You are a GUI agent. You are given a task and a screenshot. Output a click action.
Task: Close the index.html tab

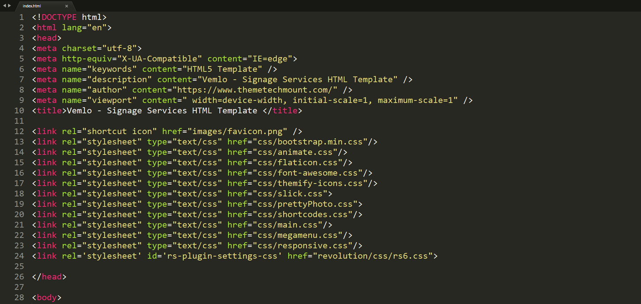[x=67, y=6]
